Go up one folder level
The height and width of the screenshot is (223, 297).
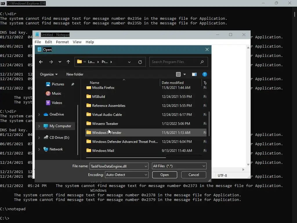68,62
